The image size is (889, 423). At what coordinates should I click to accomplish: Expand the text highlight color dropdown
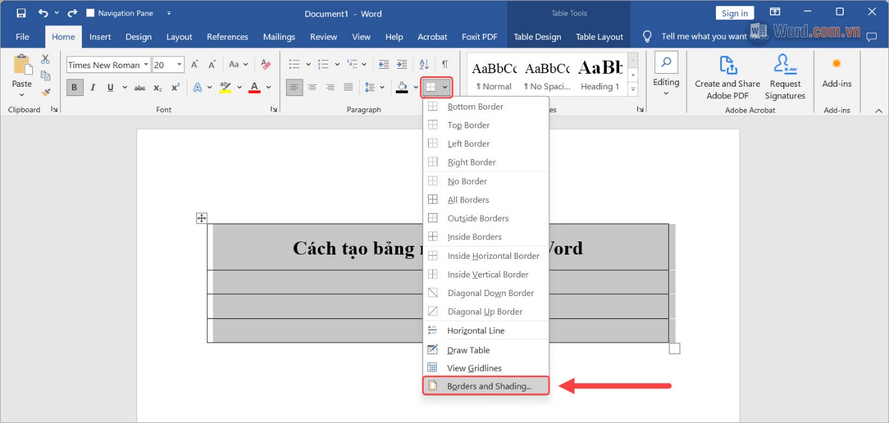[x=239, y=87]
